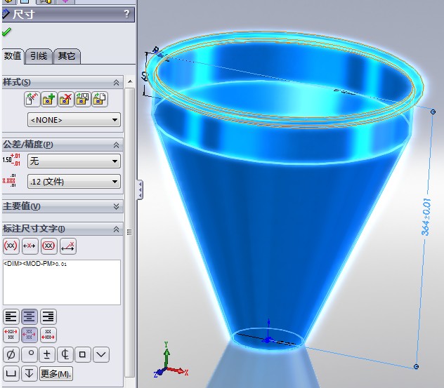Apply default style attributes icon
Viewport: 444px width, 388px height.
point(32,99)
